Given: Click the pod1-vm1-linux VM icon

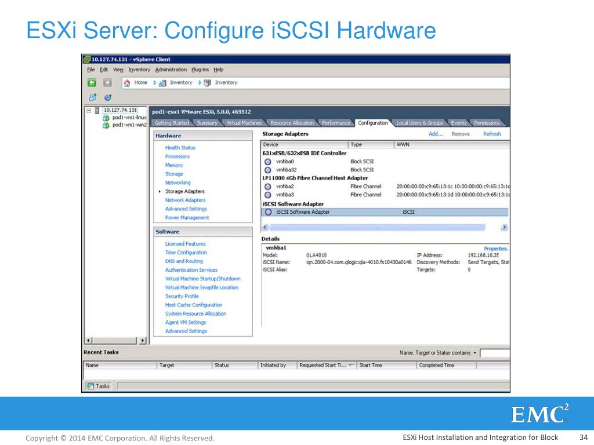Looking at the screenshot, I should pos(106,118).
